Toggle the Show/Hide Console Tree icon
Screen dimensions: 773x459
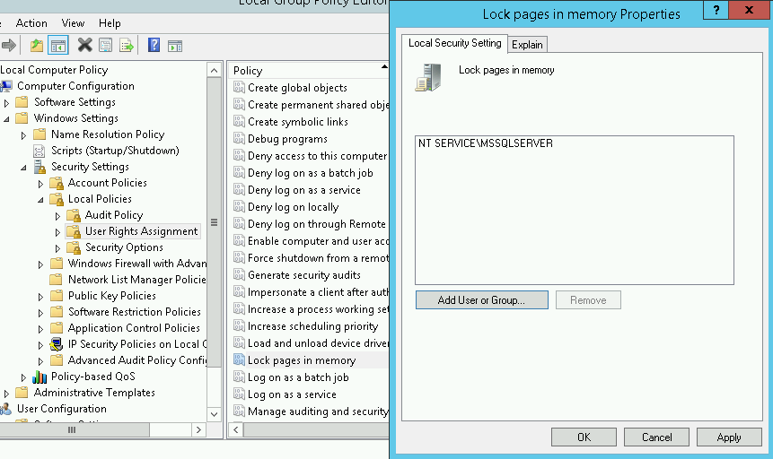[58, 45]
